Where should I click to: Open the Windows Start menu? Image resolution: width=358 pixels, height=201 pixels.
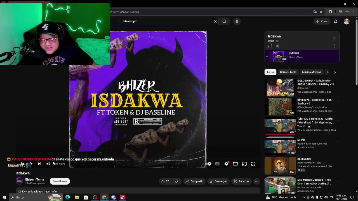coord(4,197)
